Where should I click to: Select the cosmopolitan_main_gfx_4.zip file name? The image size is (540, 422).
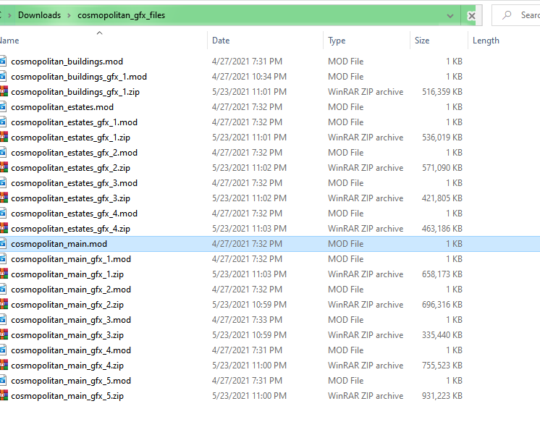coord(67,366)
